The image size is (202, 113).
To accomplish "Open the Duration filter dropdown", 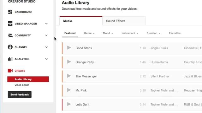I will [x=153, y=33].
